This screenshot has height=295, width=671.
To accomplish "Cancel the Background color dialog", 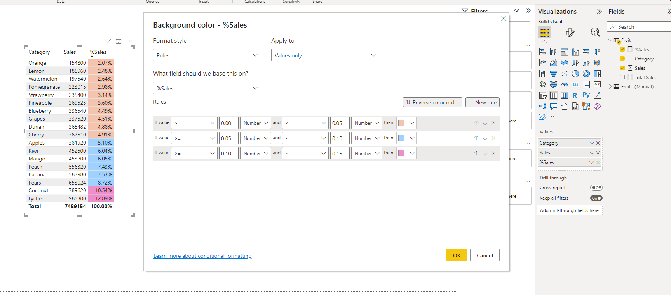I will pos(485,255).
